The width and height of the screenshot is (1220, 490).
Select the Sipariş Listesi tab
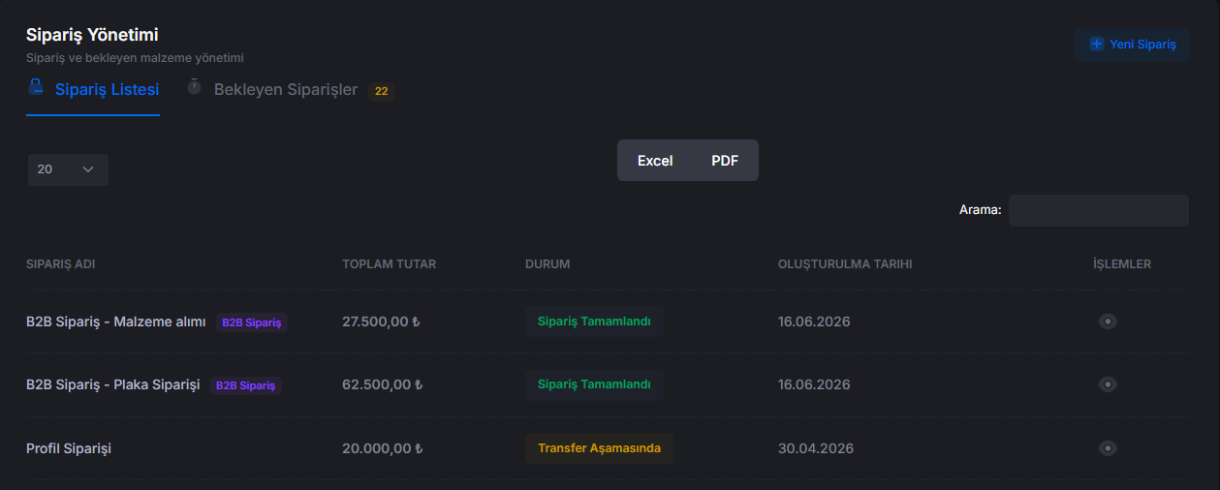tap(107, 90)
